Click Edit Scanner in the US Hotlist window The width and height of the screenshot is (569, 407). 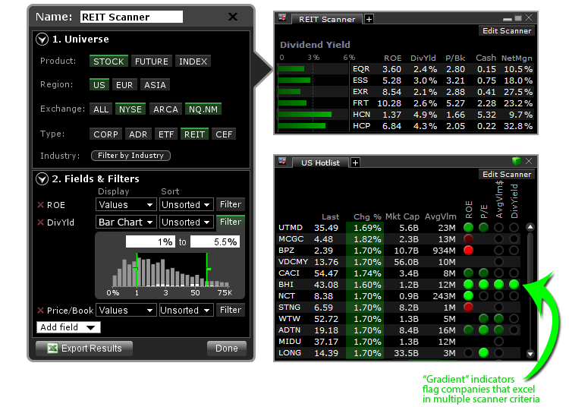pos(507,175)
